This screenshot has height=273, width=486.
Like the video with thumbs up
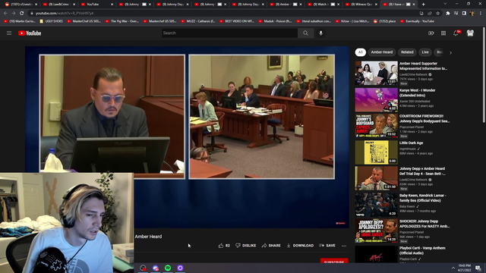coord(224,246)
